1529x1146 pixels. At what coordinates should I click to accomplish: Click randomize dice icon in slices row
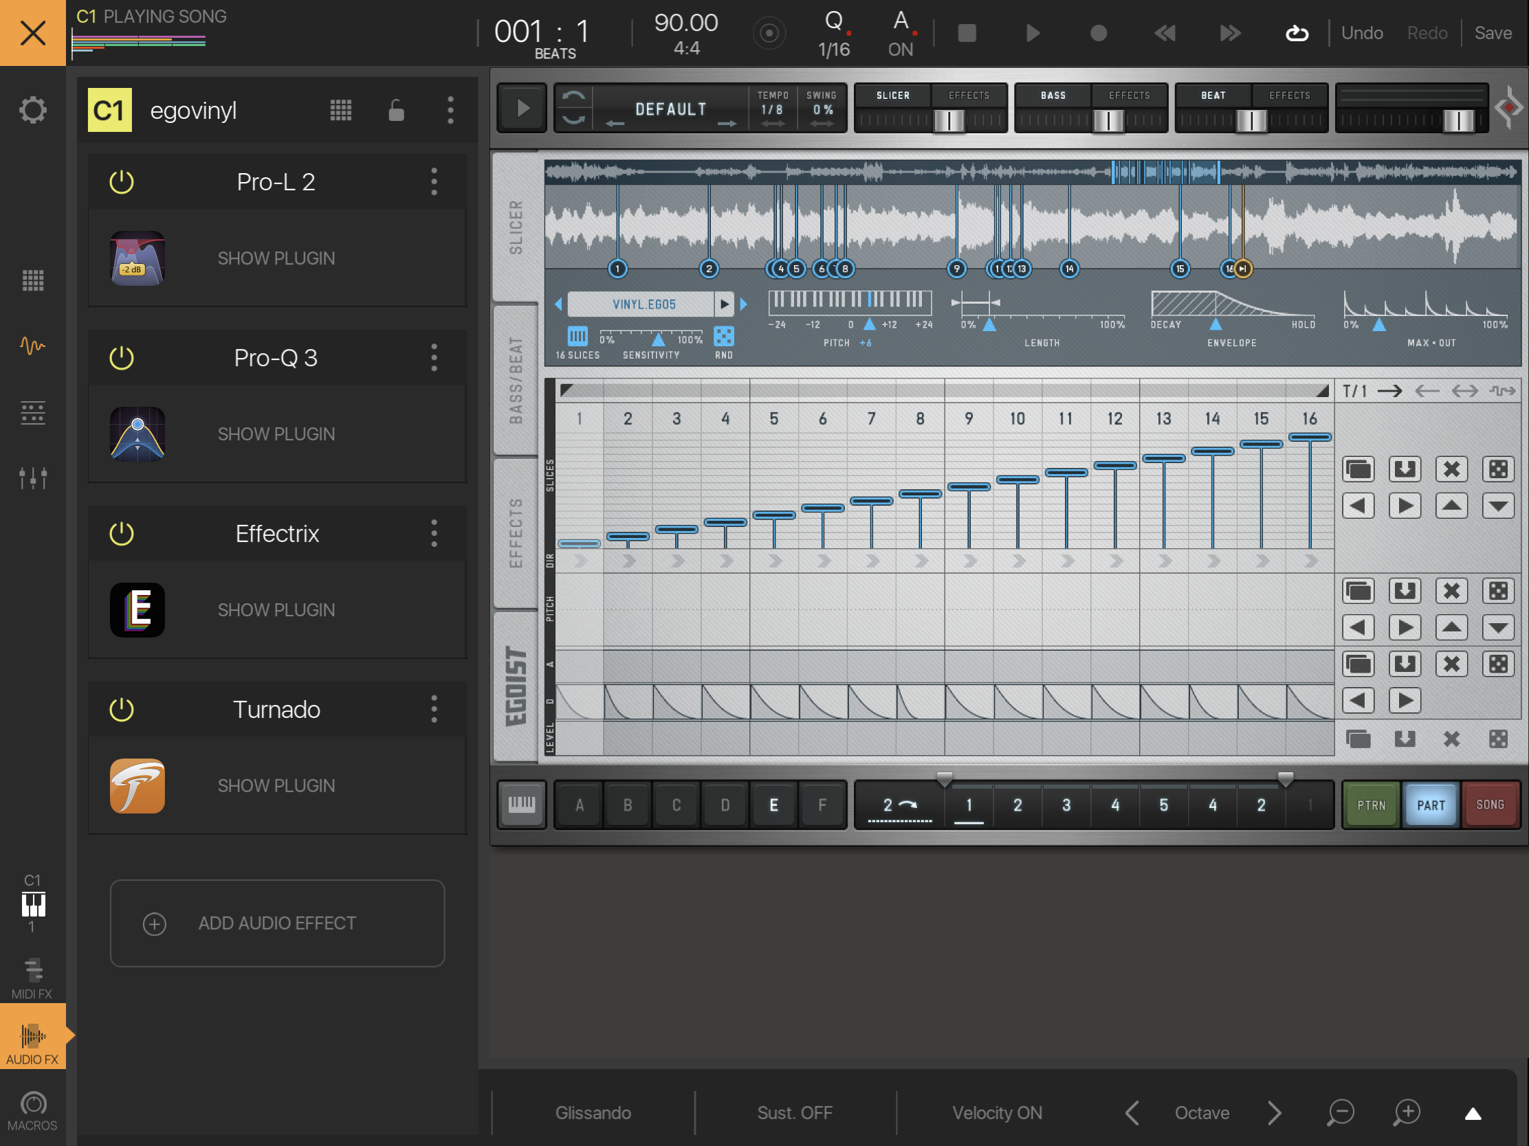click(1498, 469)
